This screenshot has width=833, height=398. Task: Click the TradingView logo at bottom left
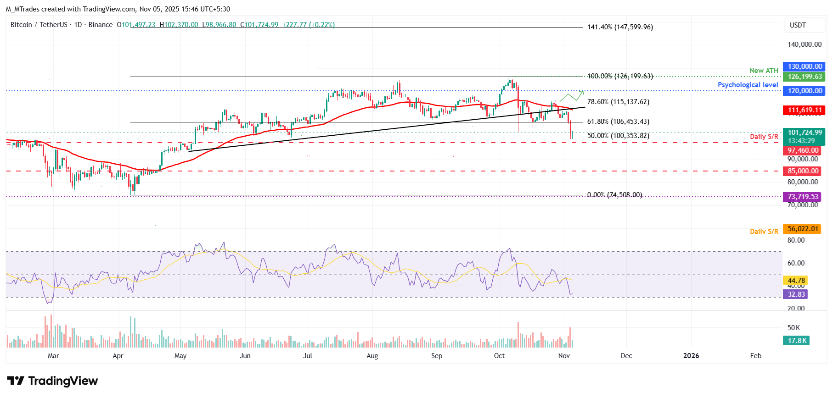tap(52, 381)
